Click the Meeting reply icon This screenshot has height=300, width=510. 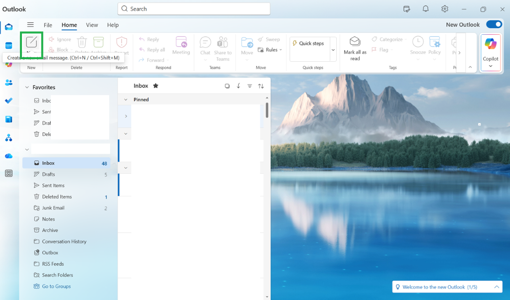(x=181, y=42)
